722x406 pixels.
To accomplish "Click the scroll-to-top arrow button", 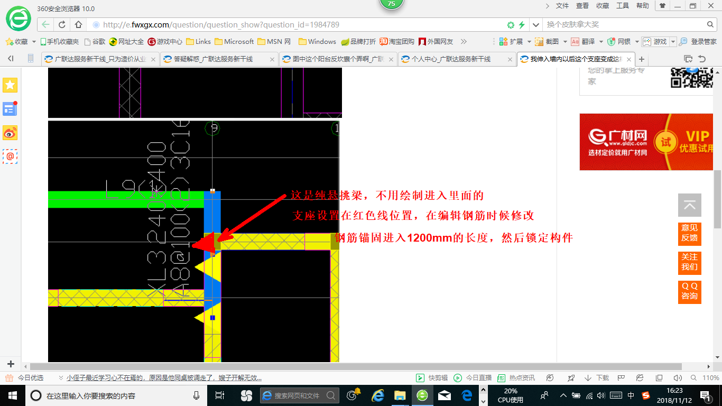I will [690, 205].
